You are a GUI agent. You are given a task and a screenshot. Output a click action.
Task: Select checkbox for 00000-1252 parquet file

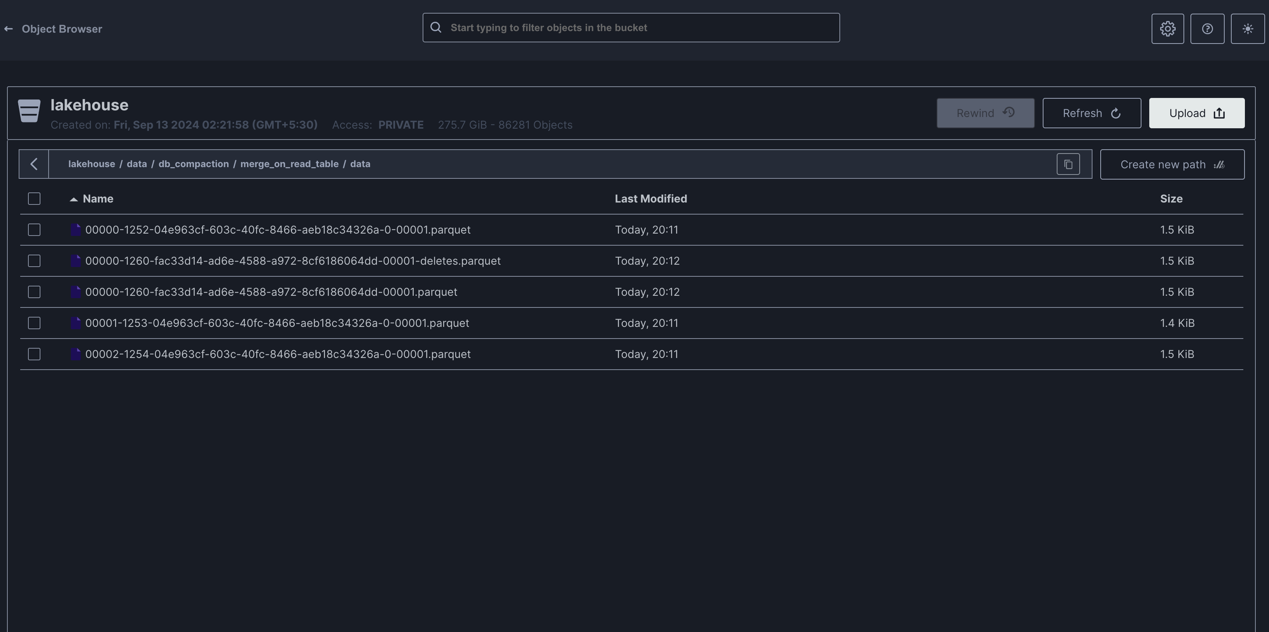(x=34, y=230)
